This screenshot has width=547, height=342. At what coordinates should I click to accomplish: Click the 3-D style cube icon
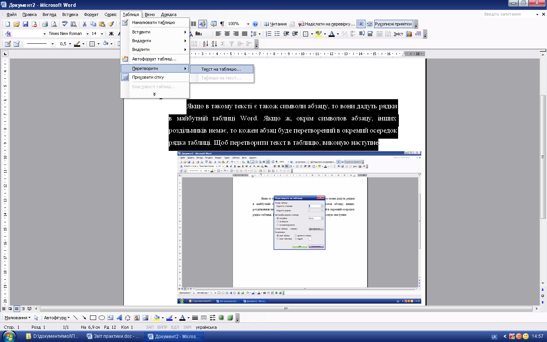coord(230,318)
